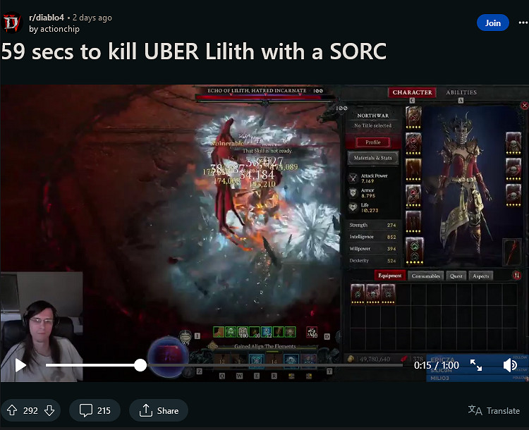Viewport: 529px width, 430px height.
Task: Share the post using the Share button
Action: point(159,410)
